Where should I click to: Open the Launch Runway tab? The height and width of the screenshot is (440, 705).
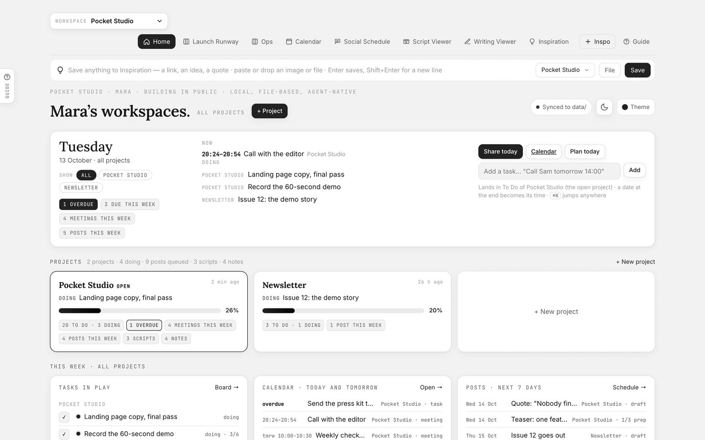click(211, 42)
